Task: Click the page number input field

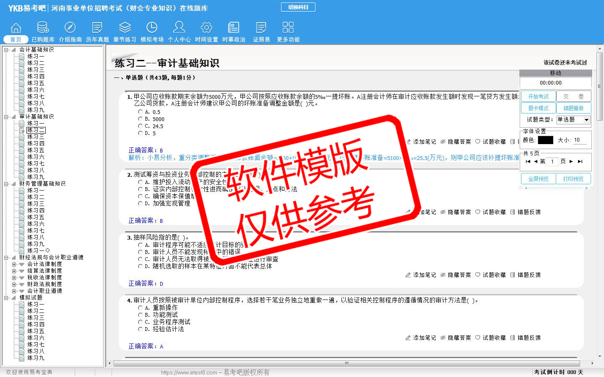Action: 552,161
